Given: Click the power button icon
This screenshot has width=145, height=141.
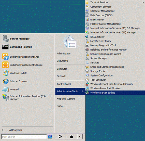Looking at the screenshot, I should [60, 137].
